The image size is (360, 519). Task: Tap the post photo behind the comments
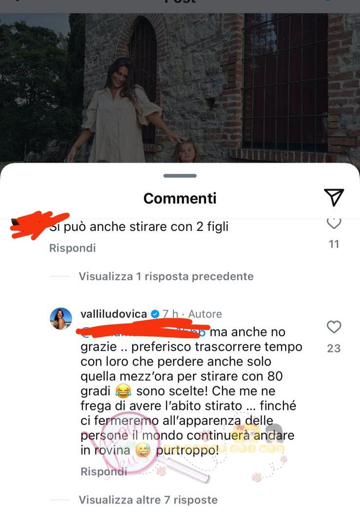[180, 88]
